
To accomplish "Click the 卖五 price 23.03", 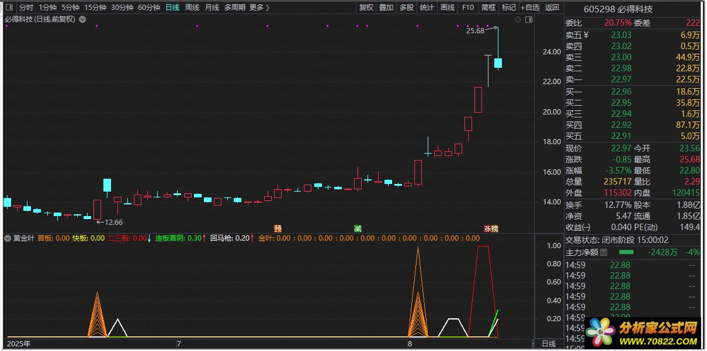I will (x=621, y=35).
